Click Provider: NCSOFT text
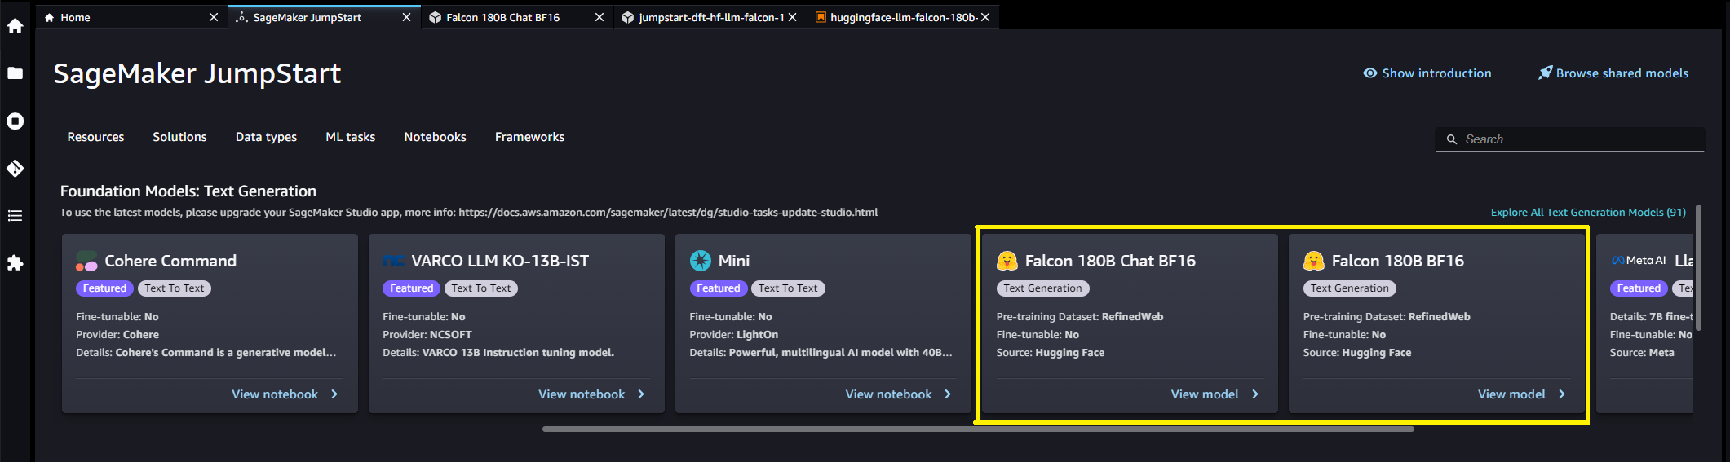Viewport: 1730px width, 462px height. point(427,334)
